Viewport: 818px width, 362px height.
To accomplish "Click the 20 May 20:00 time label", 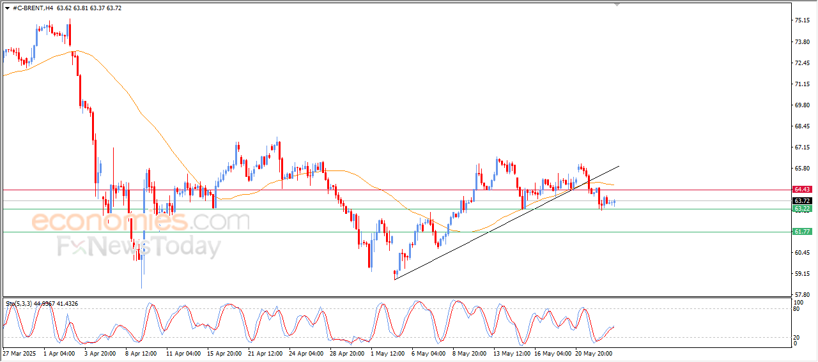I will pos(594,353).
